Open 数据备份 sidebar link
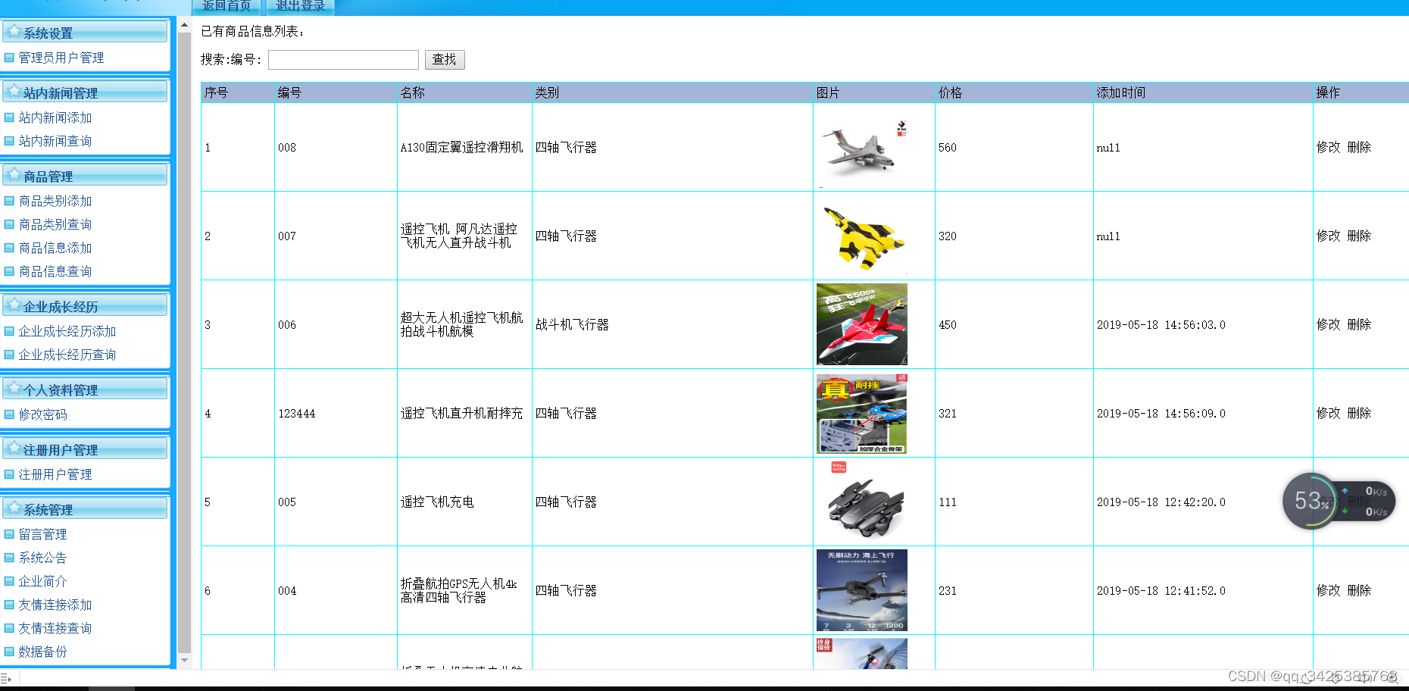The height and width of the screenshot is (691, 1409). point(43,652)
